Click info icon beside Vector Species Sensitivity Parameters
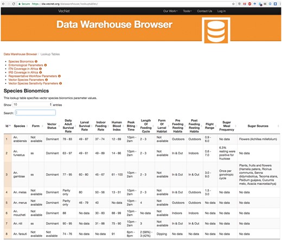This screenshot has height=240, width=282. (x=61, y=83)
